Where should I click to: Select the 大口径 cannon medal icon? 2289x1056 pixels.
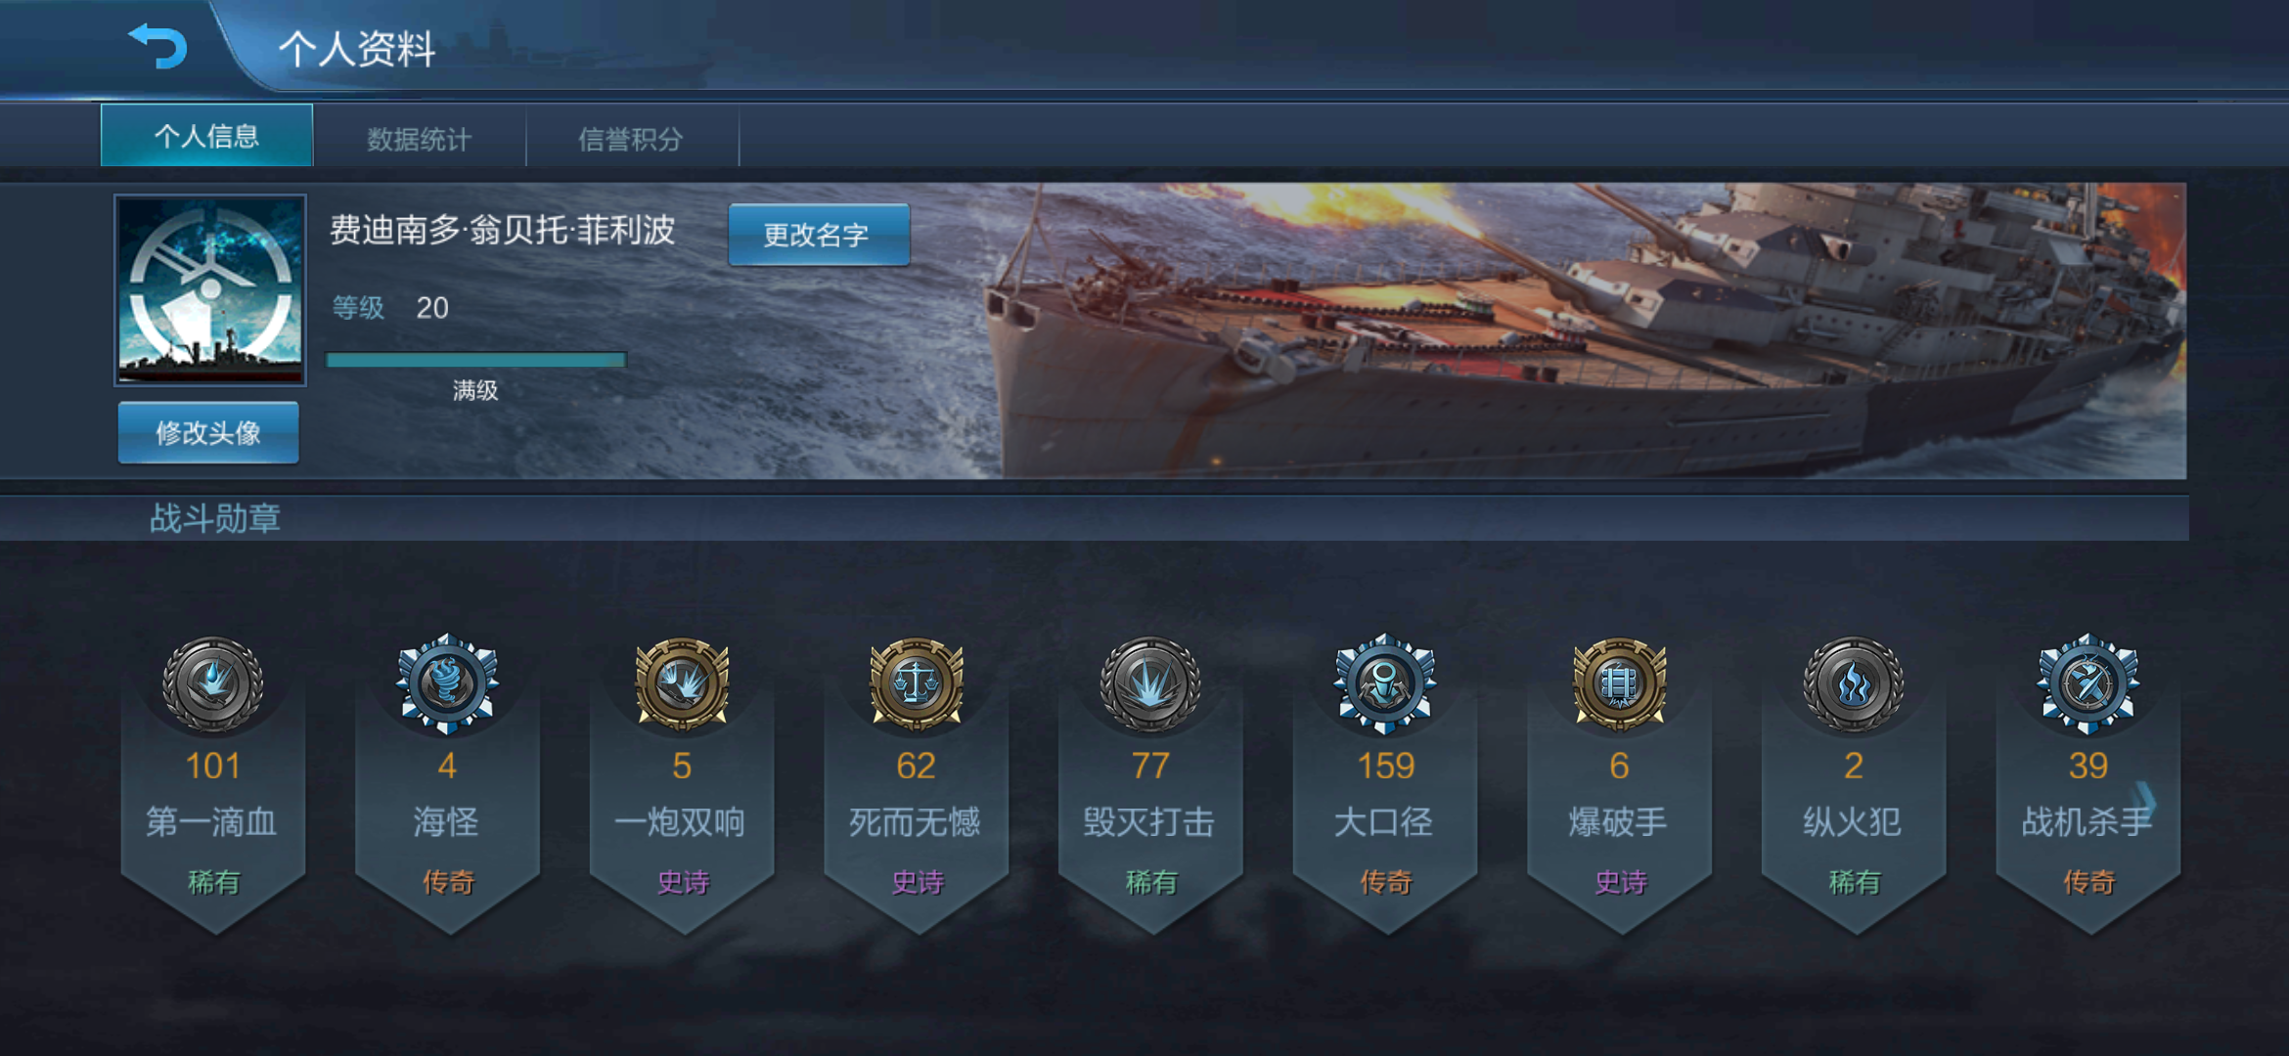tap(1385, 683)
